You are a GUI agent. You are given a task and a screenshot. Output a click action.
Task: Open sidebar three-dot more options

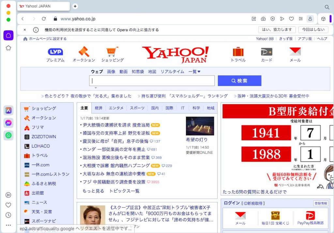click(x=8, y=225)
